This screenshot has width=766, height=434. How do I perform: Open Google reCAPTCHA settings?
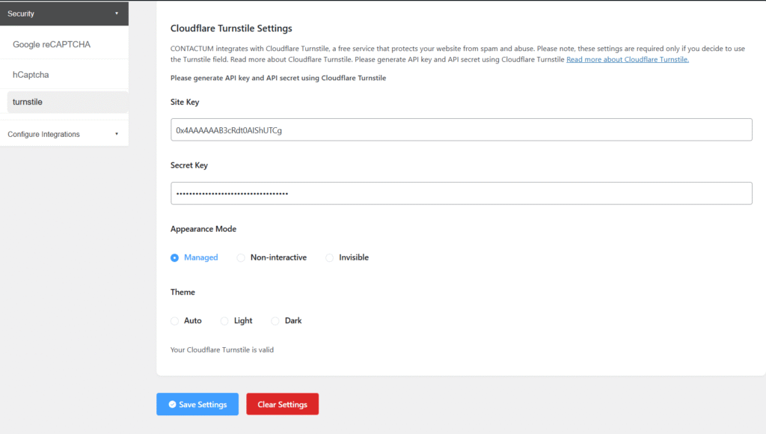(x=52, y=45)
